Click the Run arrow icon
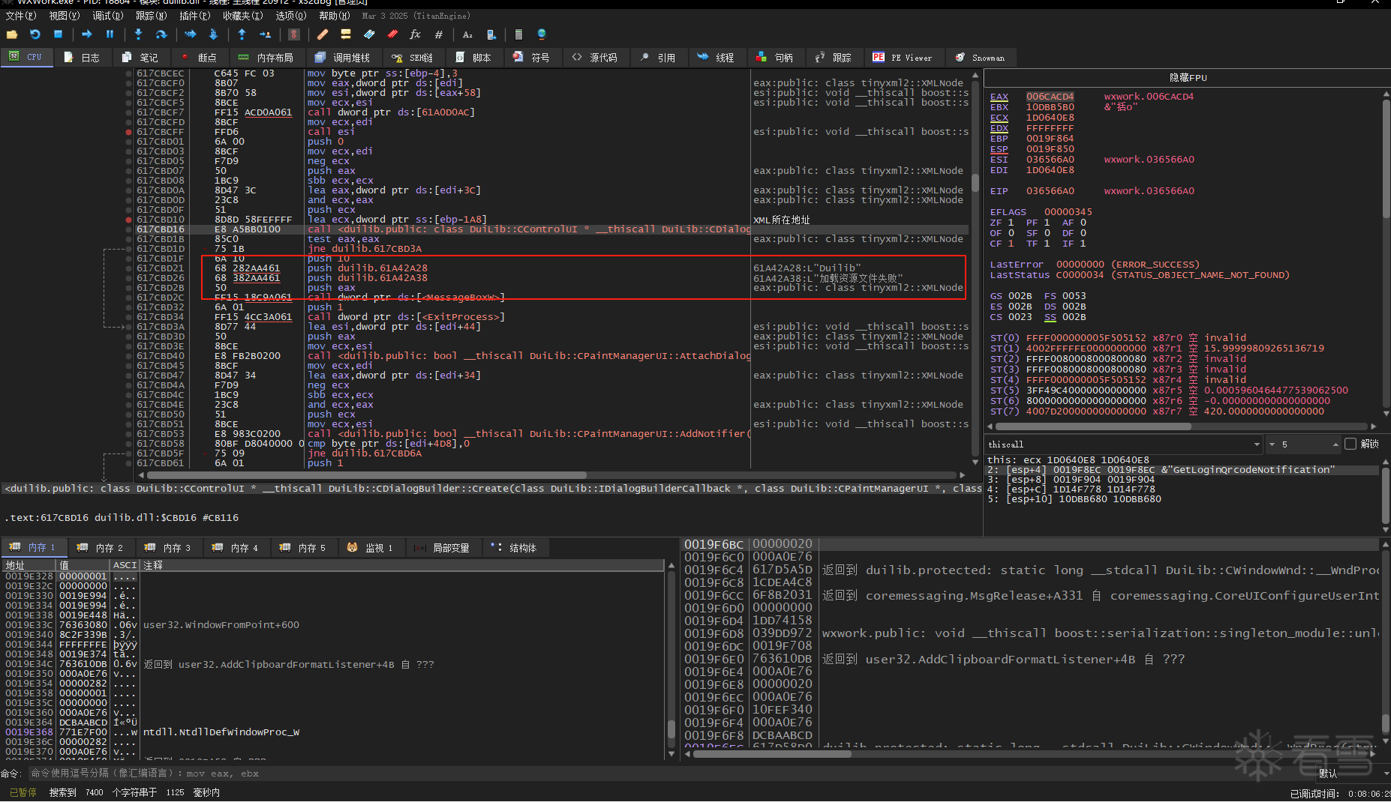 tap(87, 34)
